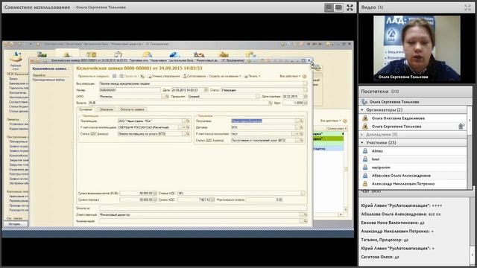Click search icon of Р.счет/касса получателя
The height and width of the screenshot is (268, 477).
301,134
